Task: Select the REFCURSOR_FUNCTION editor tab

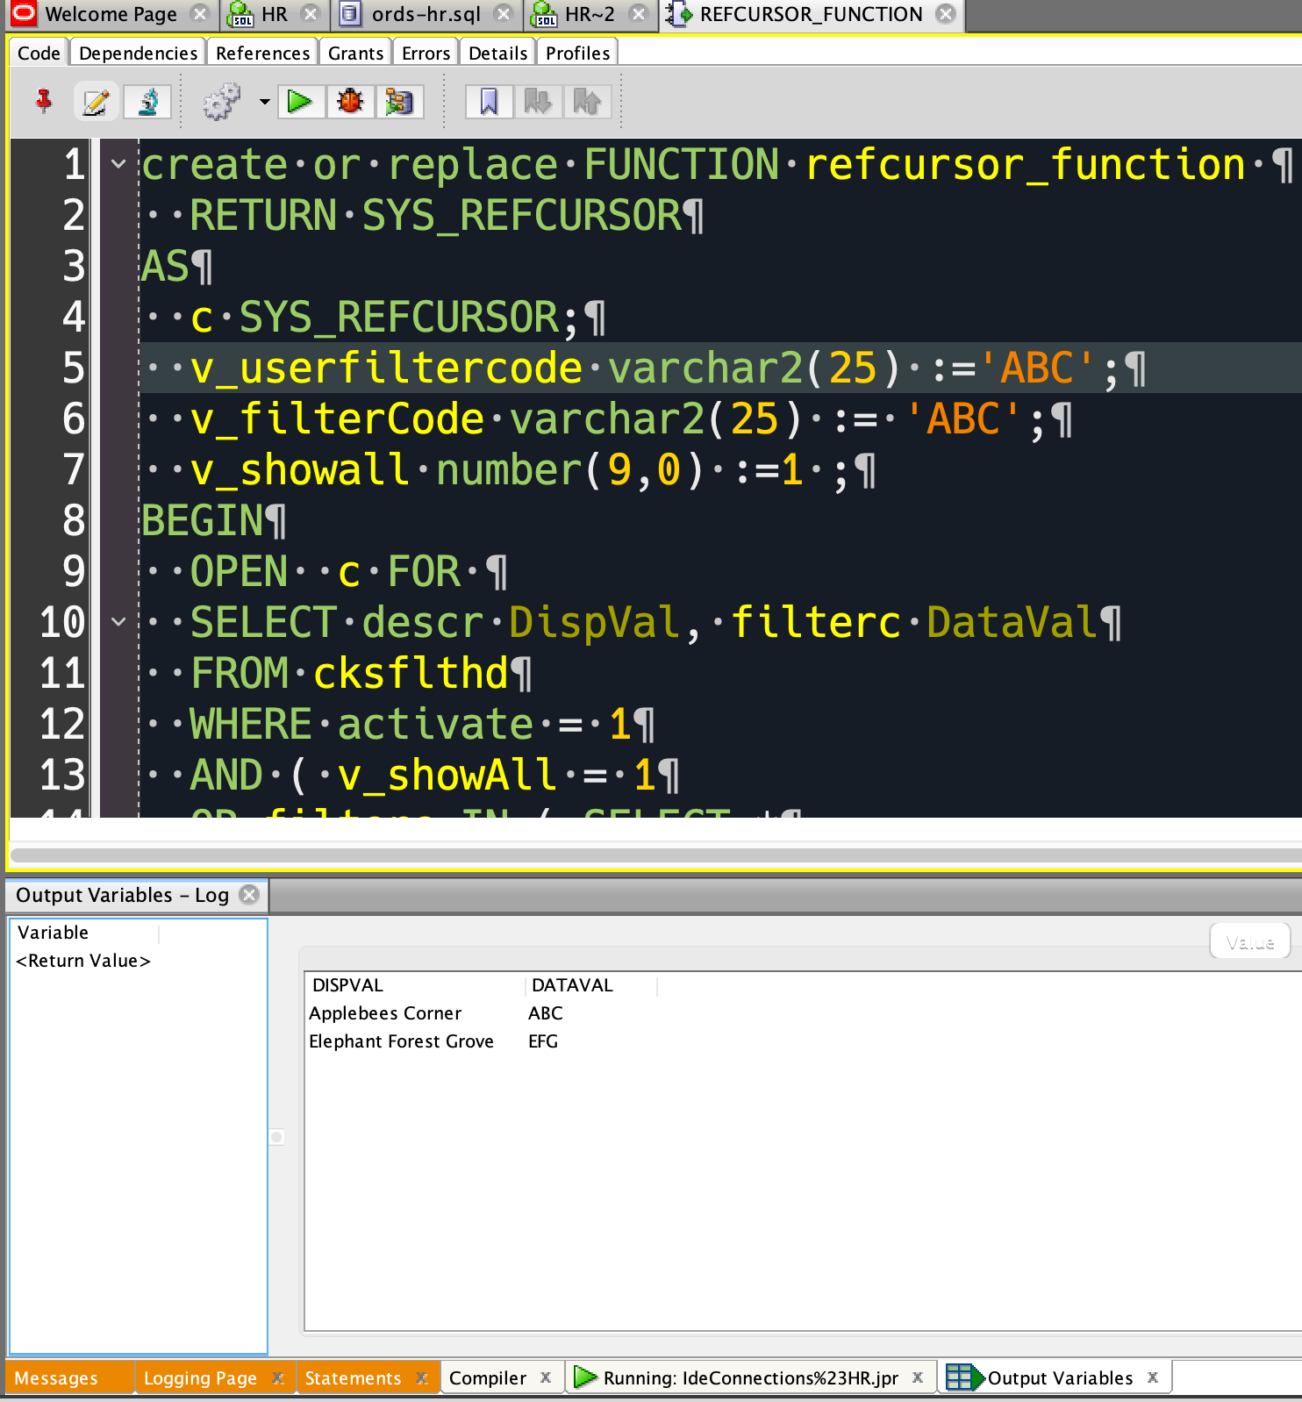Action: click(811, 14)
